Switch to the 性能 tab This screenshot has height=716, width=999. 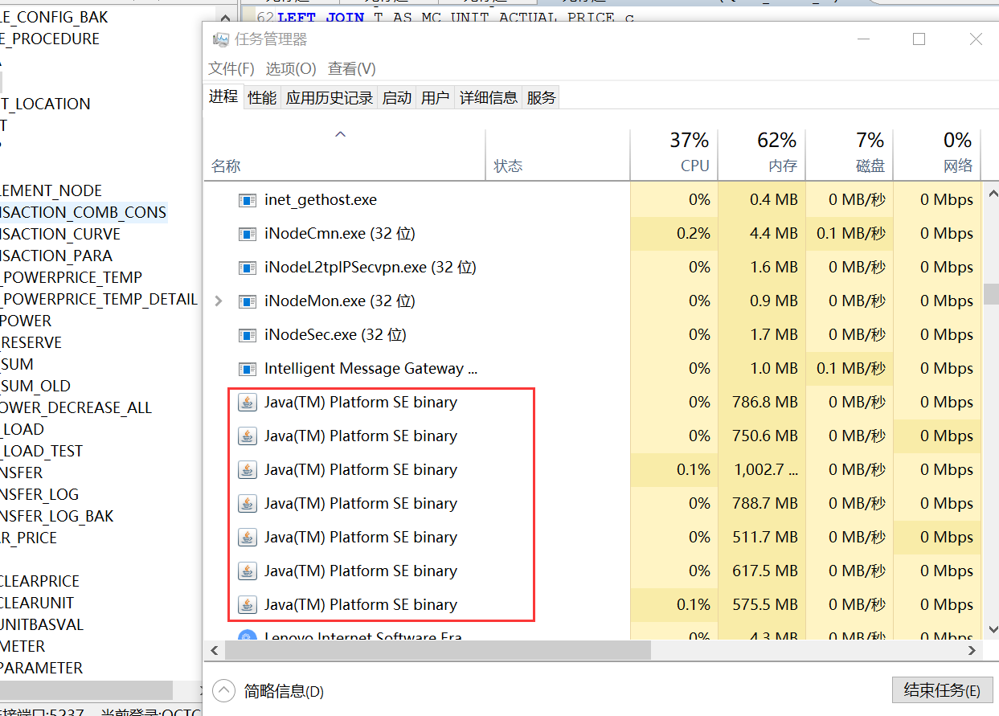pyautogui.click(x=262, y=98)
